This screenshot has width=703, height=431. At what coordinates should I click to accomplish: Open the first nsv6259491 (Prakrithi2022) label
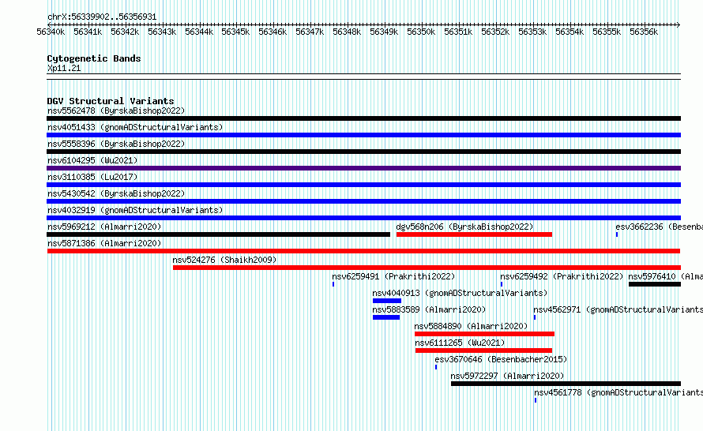coord(393,276)
